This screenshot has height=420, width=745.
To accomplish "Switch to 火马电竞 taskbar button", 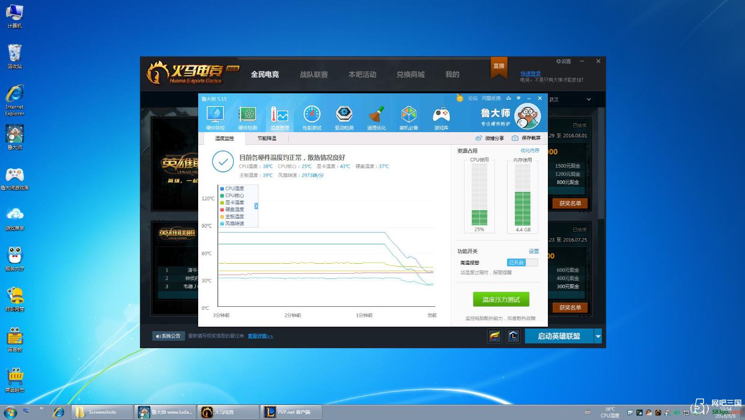I will (x=228, y=412).
